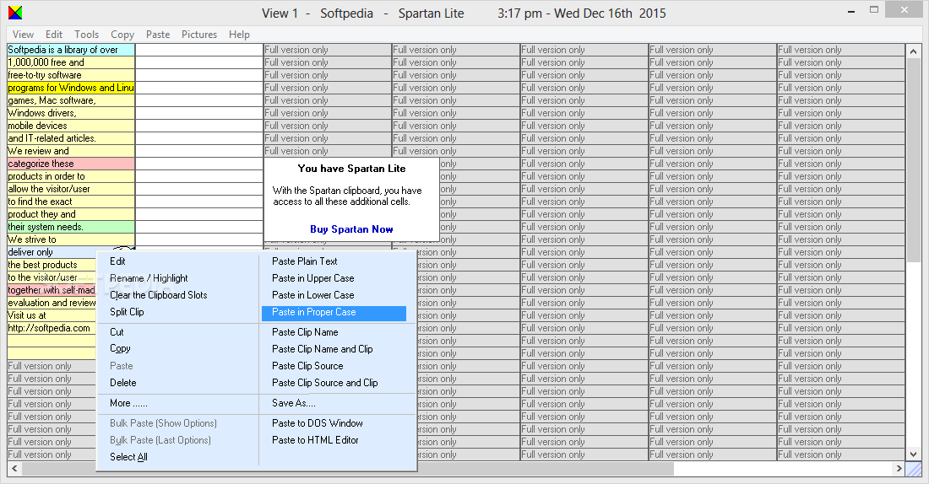Screen dimensions: 929x484
Task: Select pink clip 'categorize these'
Action: [71, 164]
